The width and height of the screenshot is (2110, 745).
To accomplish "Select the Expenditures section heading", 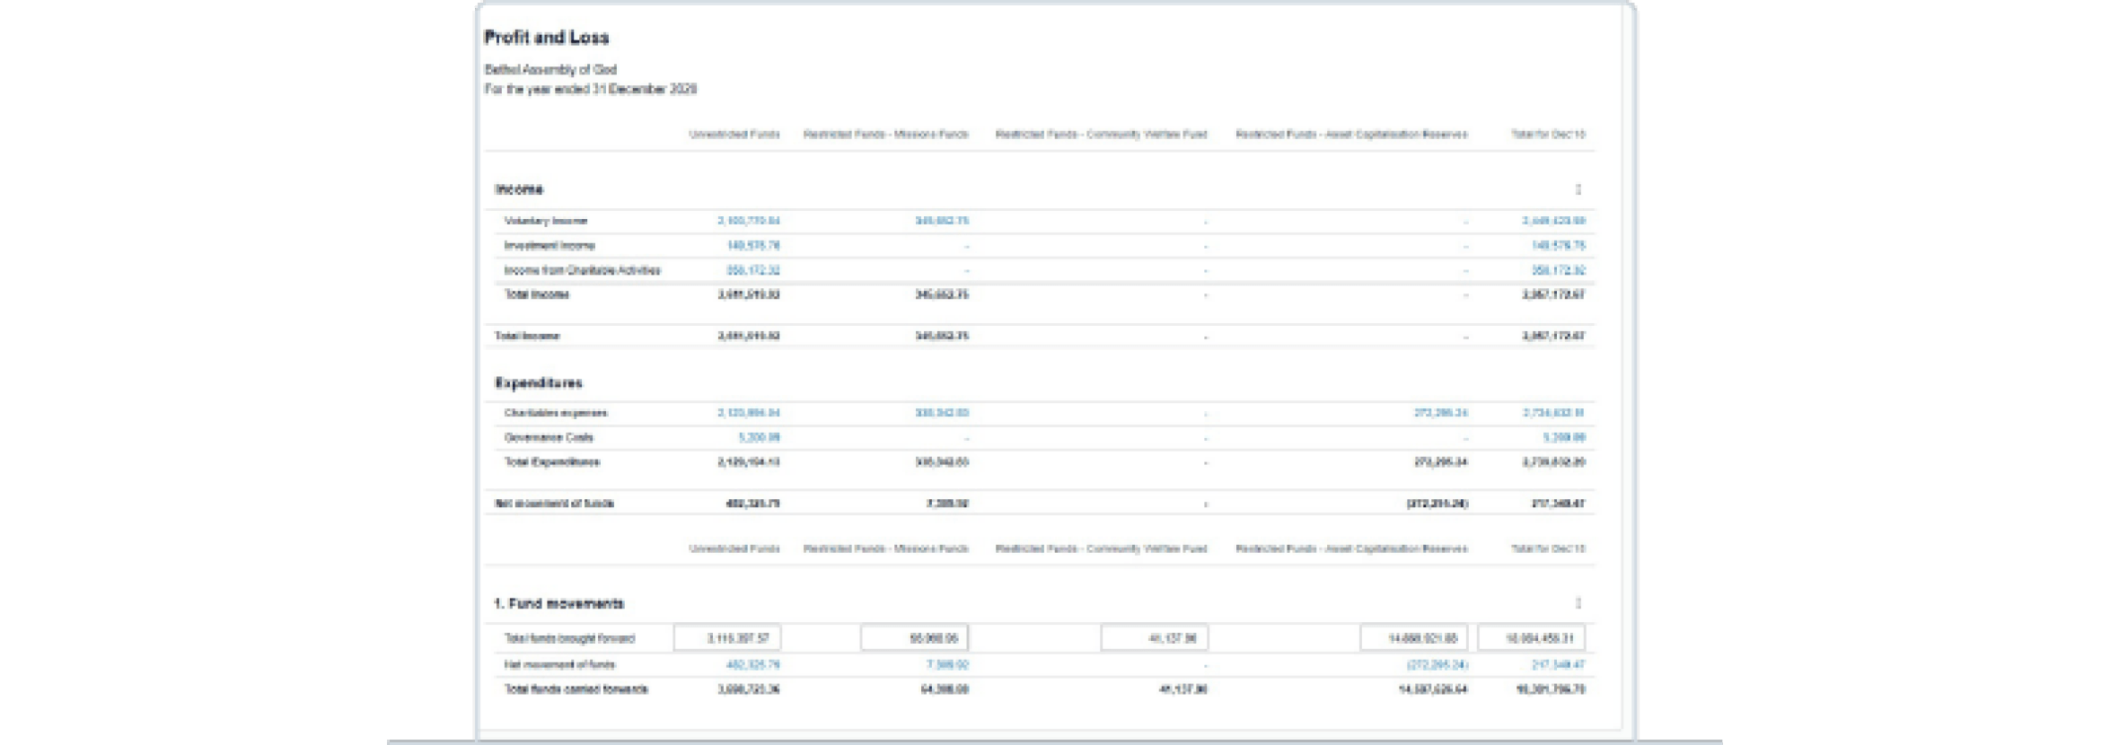I will tap(539, 383).
